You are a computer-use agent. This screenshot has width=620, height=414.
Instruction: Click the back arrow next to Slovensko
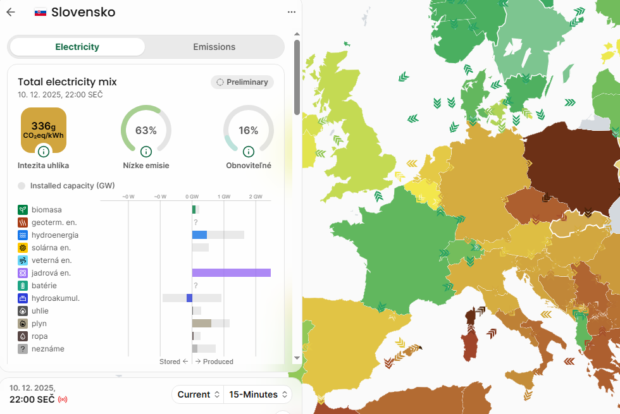[11, 12]
